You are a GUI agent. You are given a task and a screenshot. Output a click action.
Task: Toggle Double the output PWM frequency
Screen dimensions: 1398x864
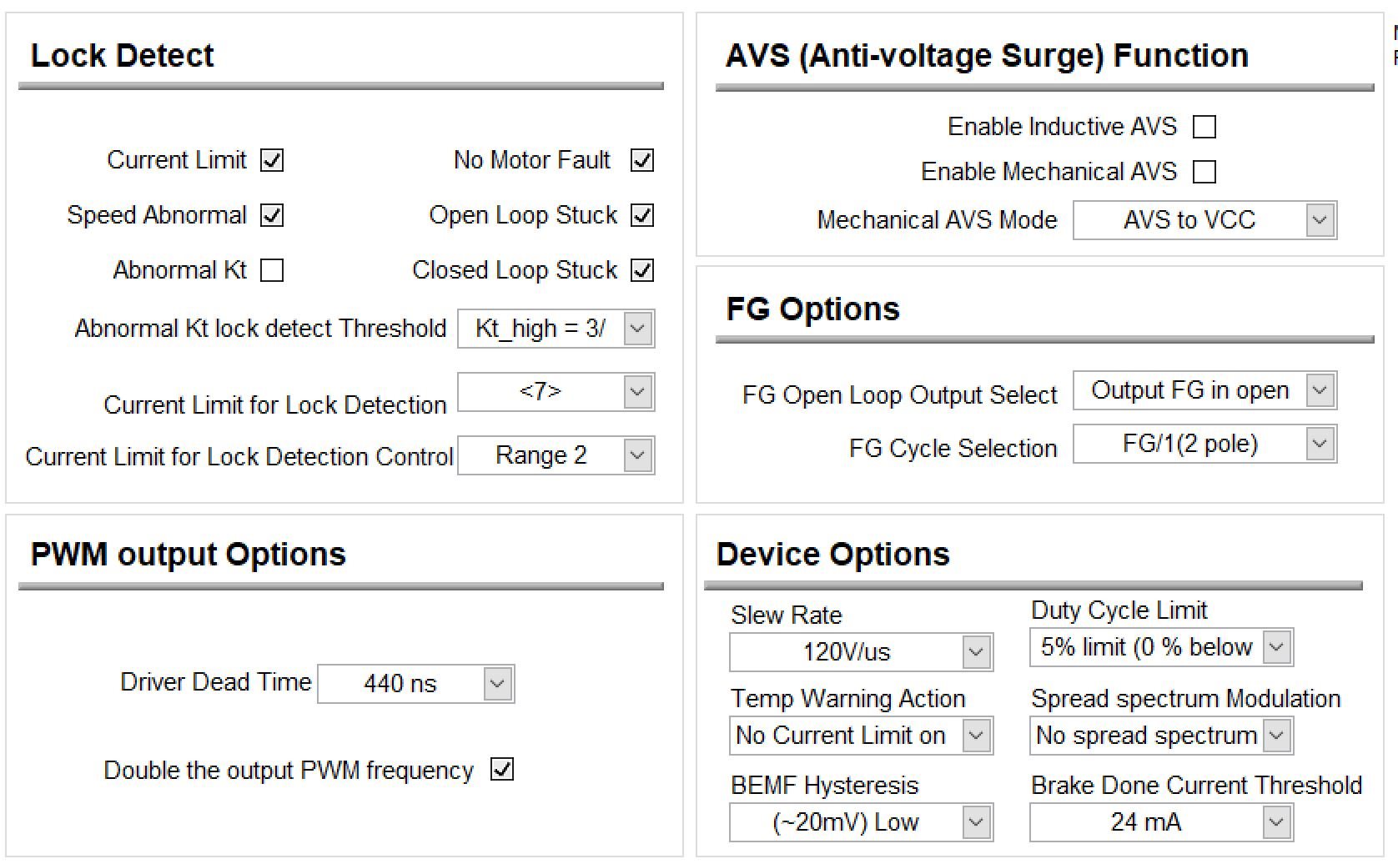point(502,769)
